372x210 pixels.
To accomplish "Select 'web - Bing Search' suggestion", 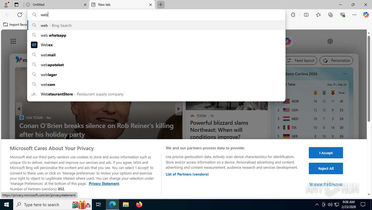I will (x=156, y=25).
